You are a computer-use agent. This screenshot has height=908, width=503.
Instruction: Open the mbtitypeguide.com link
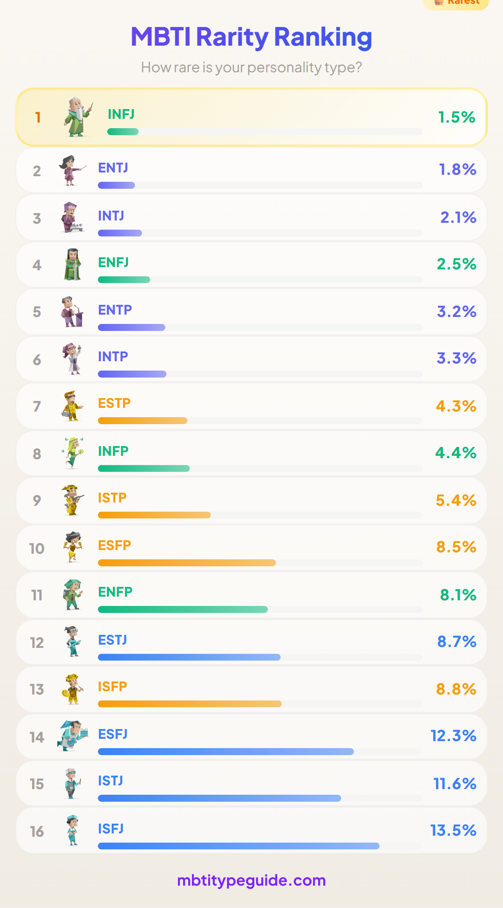[x=251, y=880]
